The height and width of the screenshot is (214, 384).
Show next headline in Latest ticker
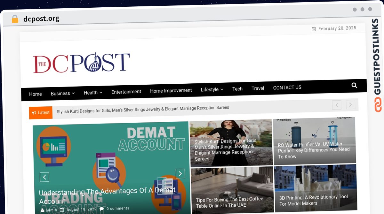pos(350,104)
